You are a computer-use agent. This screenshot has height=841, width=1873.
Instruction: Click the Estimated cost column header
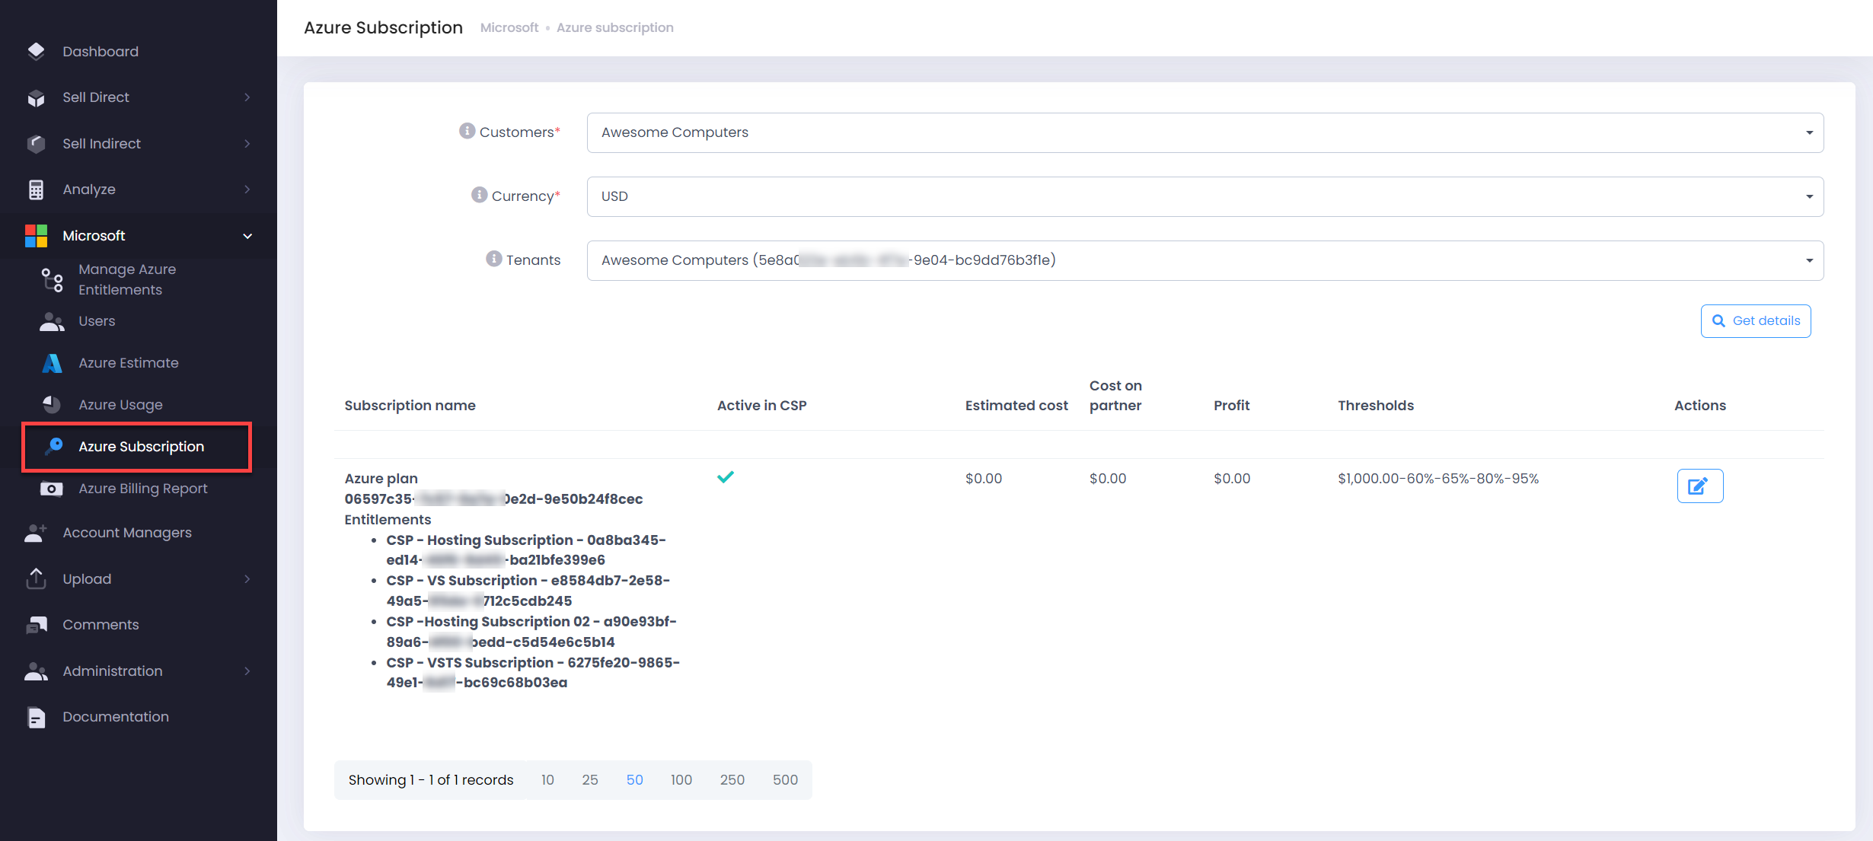(1016, 406)
